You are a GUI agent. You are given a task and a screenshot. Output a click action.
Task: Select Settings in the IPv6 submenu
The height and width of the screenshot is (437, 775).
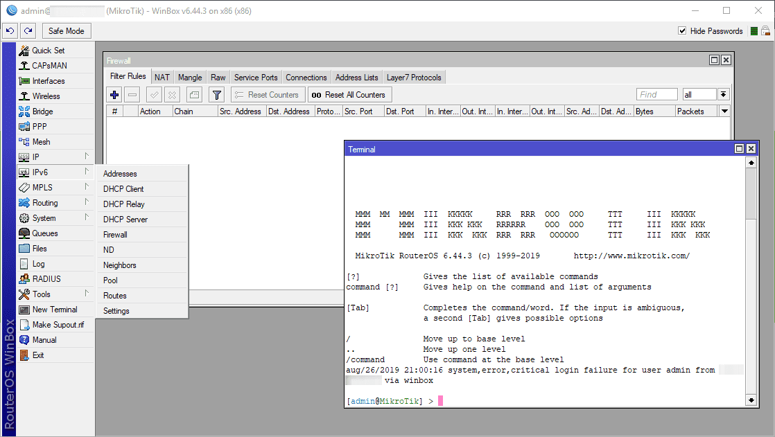(142, 311)
